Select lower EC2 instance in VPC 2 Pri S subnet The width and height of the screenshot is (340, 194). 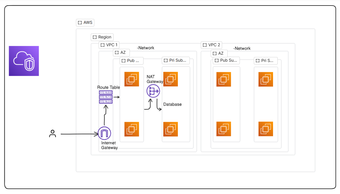[x=265, y=129]
